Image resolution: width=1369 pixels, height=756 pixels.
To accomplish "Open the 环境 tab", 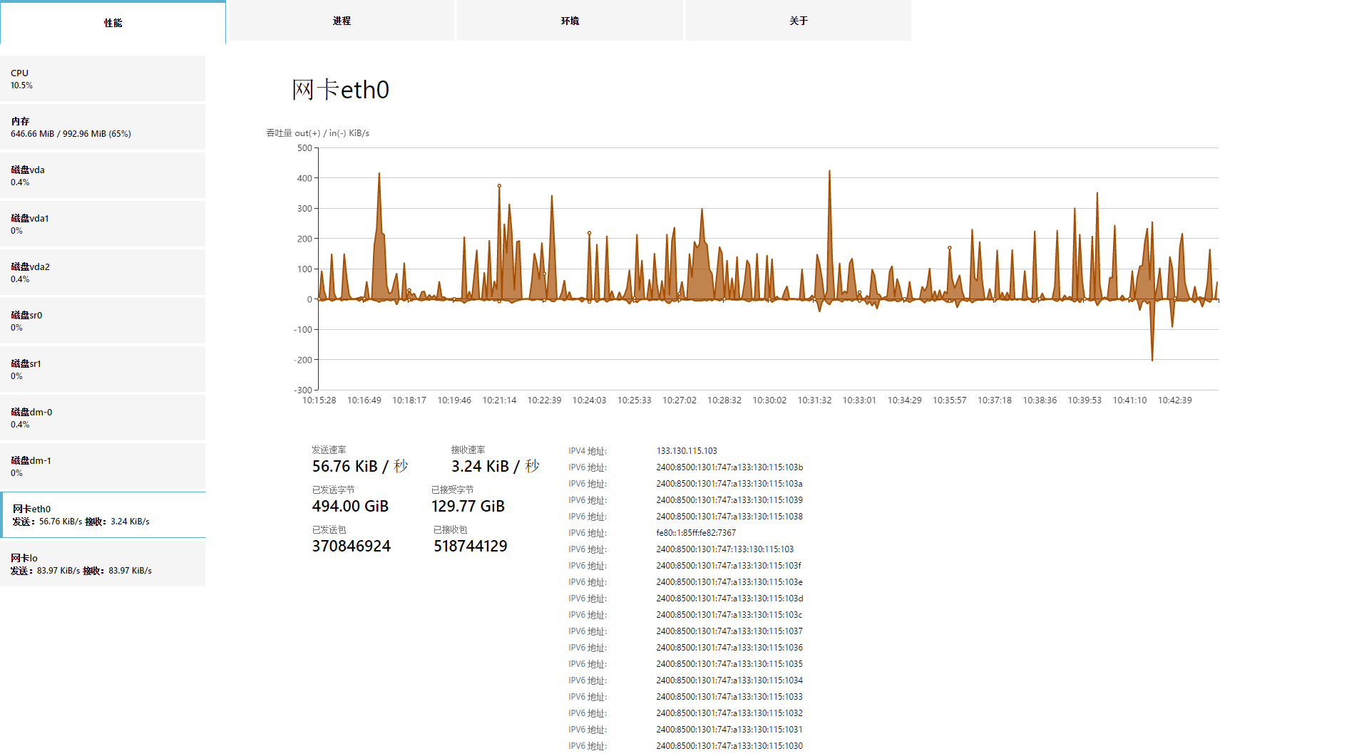I will [x=570, y=21].
